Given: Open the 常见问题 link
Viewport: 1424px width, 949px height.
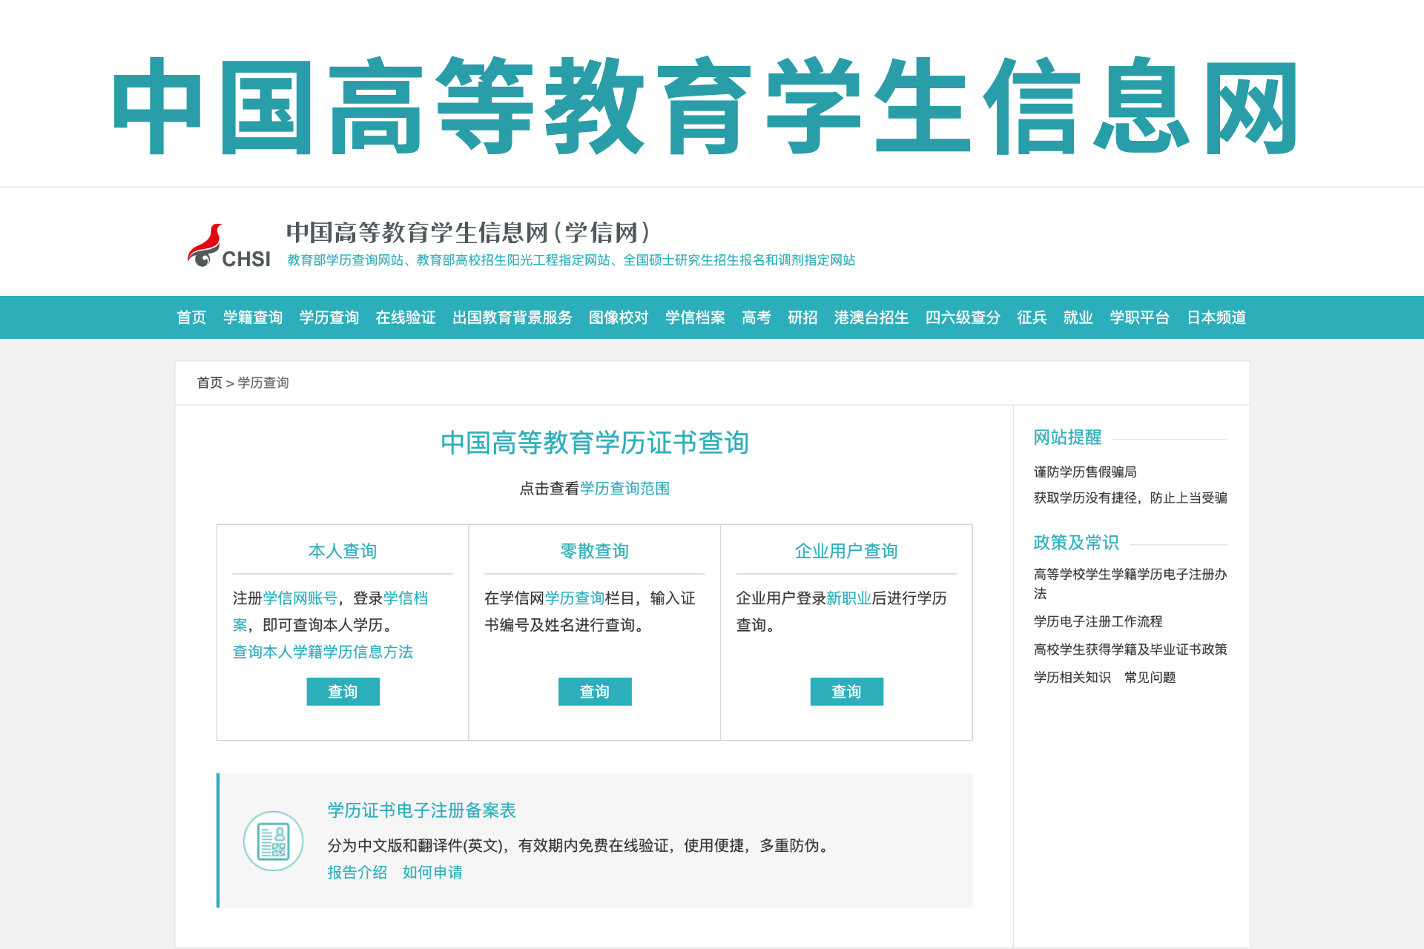Looking at the screenshot, I should tap(1150, 677).
